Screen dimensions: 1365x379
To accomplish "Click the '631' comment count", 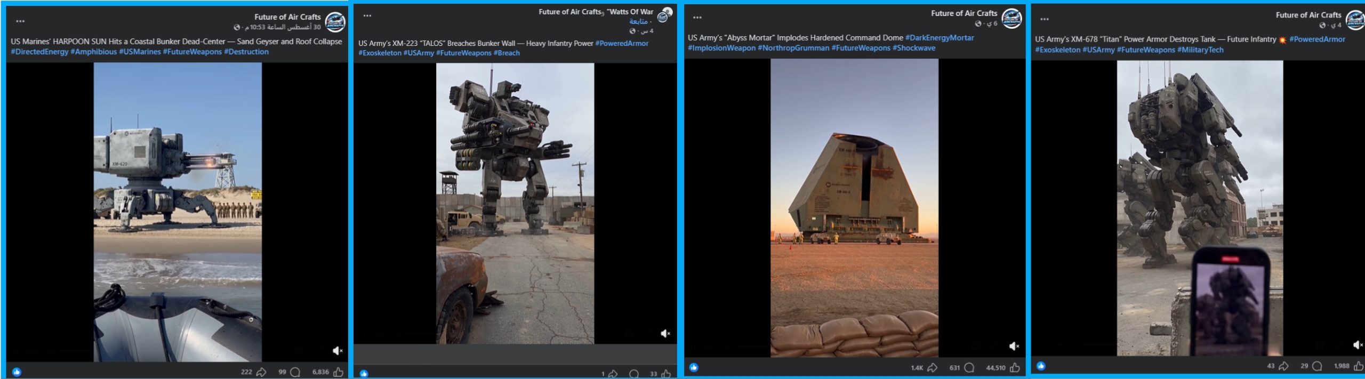I will coord(954,368).
